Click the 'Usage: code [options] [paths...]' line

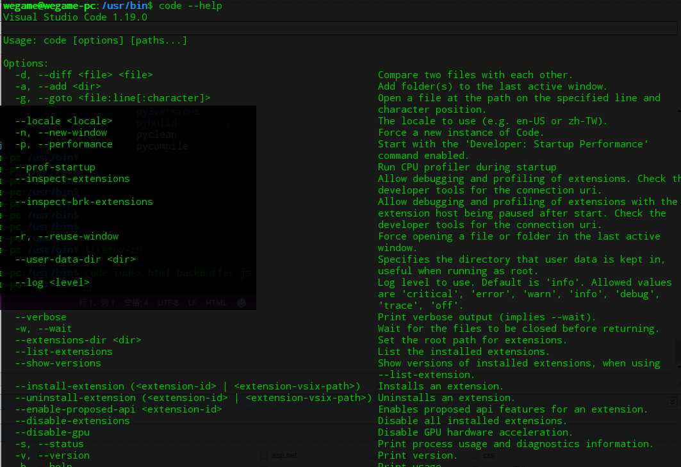point(95,40)
